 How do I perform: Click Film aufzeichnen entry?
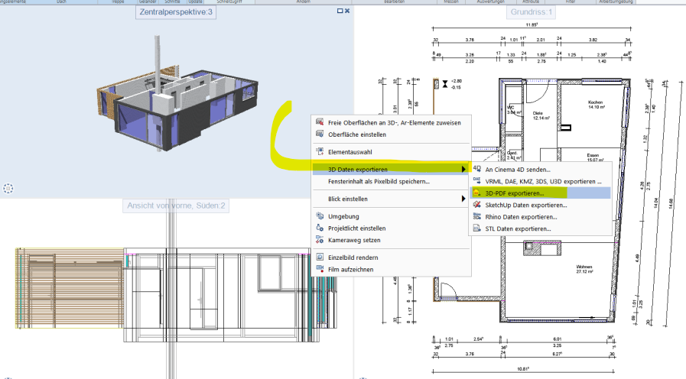pyautogui.click(x=351, y=269)
